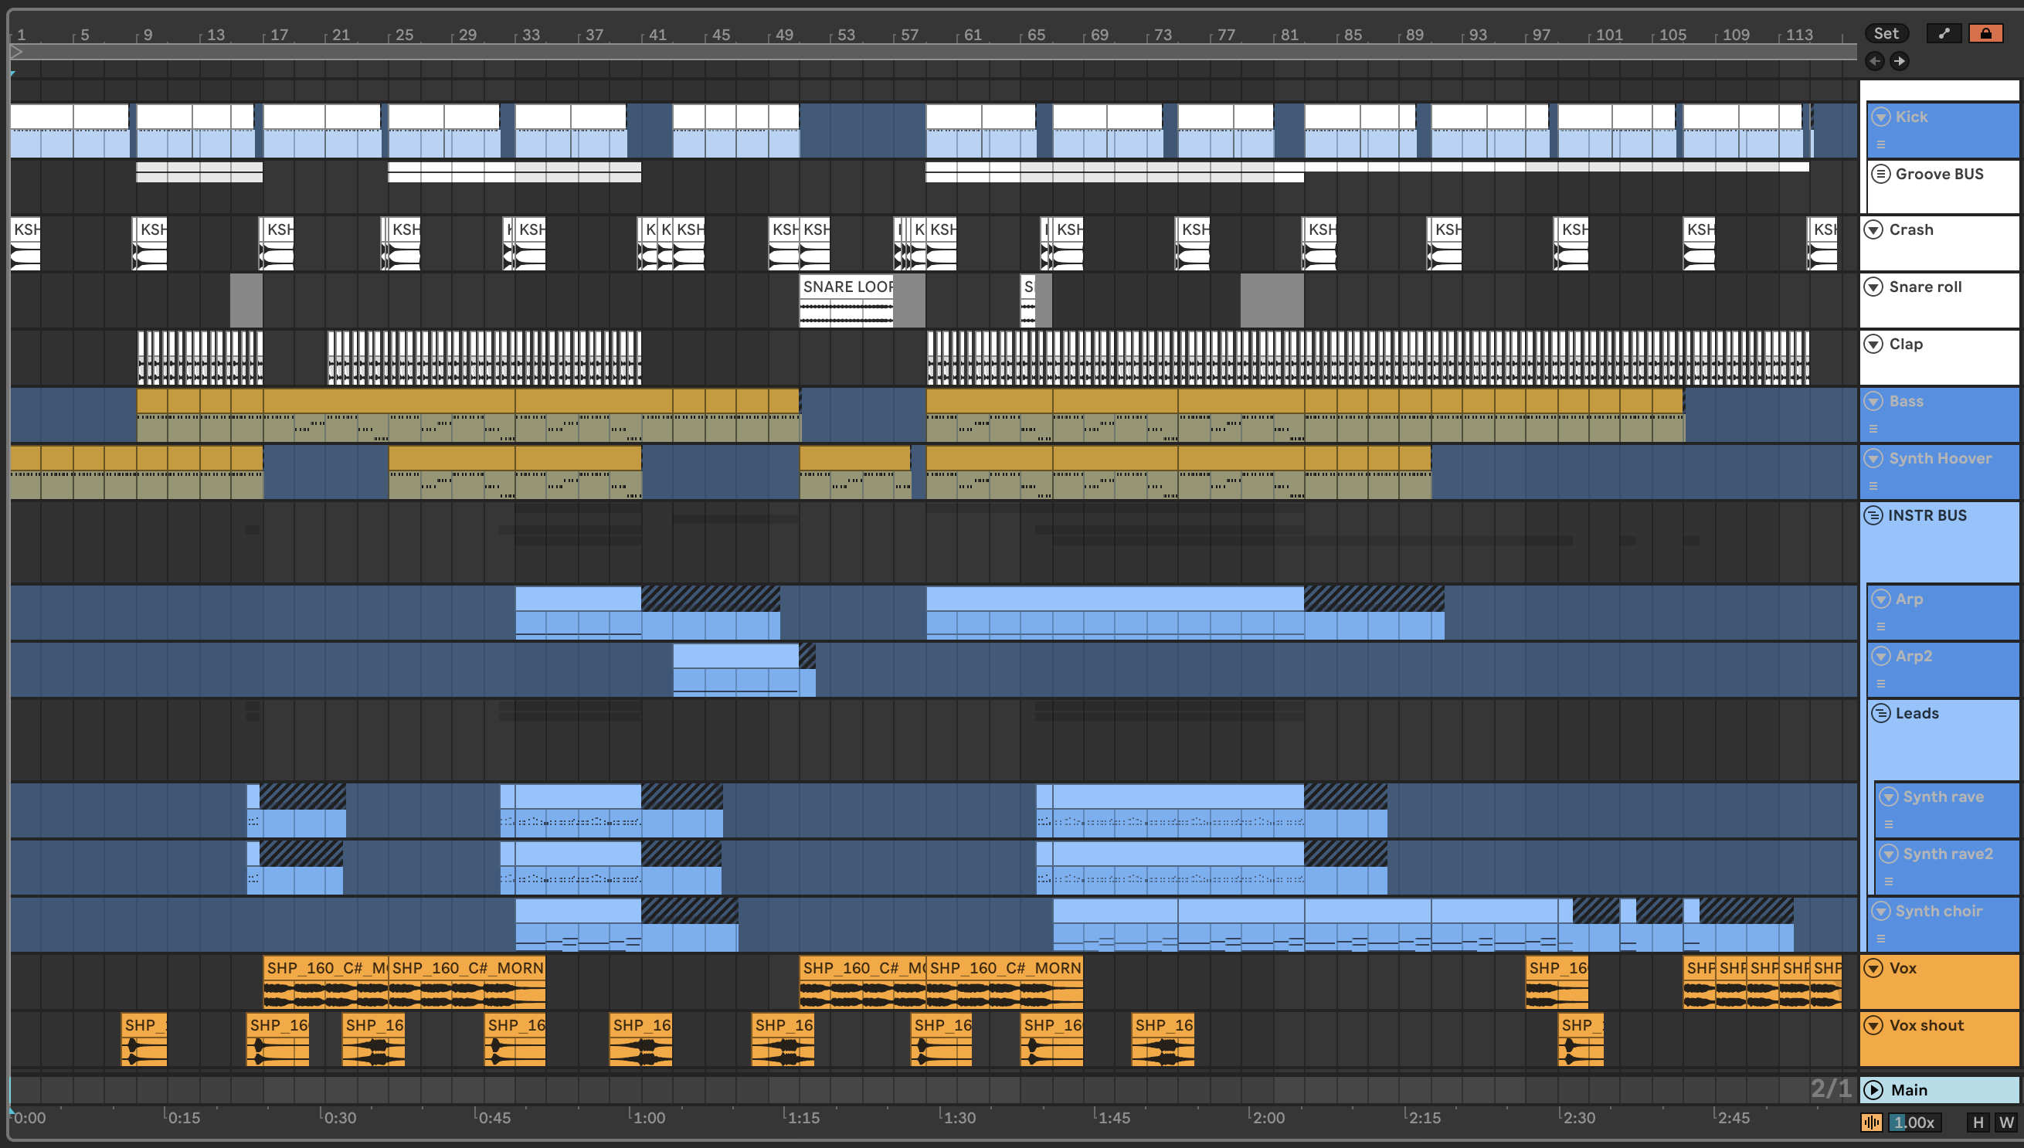Click the automation mode icon
The height and width of the screenshot is (1148, 2024).
click(x=1944, y=33)
